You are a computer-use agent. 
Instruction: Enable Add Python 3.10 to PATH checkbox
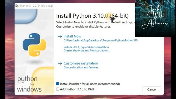(x=57, y=89)
